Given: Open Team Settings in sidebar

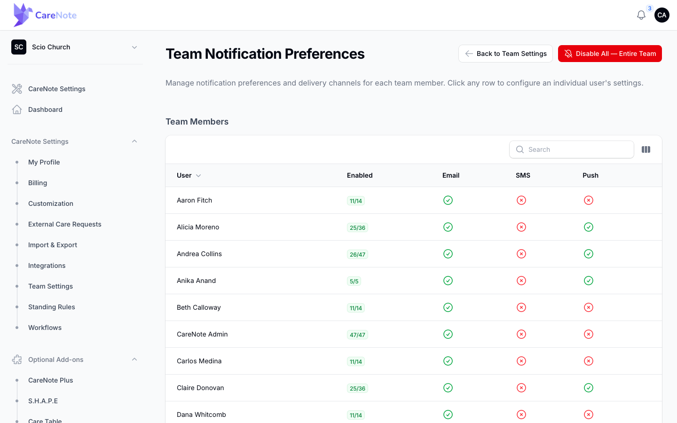Looking at the screenshot, I should [x=51, y=286].
